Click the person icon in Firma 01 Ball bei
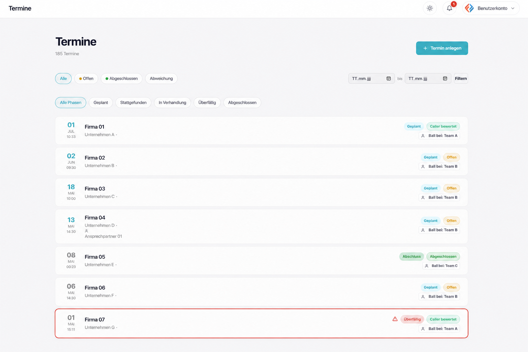528x352 pixels. (x=423, y=136)
